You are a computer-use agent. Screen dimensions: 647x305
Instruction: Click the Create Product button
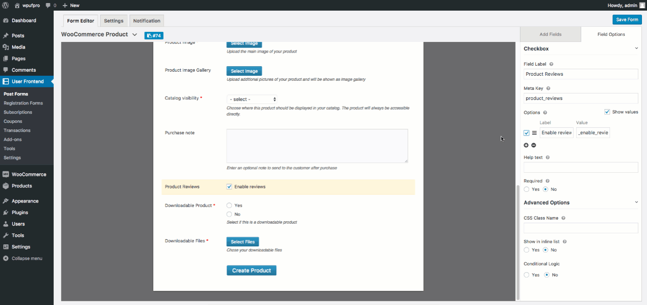[251, 271]
